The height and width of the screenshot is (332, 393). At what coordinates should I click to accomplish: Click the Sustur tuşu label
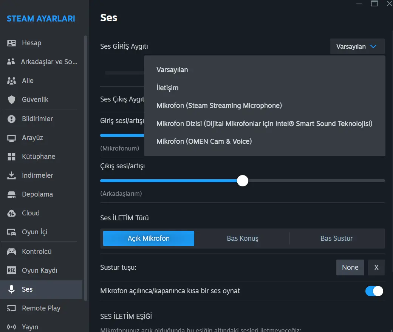coord(118,267)
